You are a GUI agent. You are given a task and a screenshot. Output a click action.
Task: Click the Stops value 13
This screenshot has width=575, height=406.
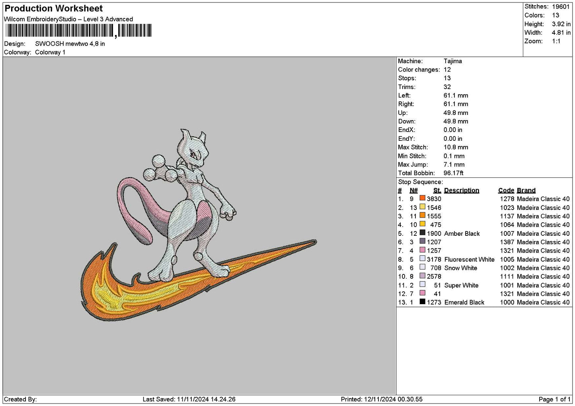tap(447, 78)
